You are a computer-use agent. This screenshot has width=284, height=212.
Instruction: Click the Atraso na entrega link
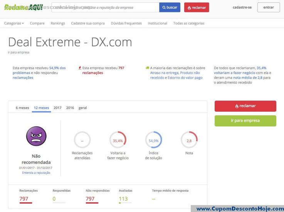point(165,73)
